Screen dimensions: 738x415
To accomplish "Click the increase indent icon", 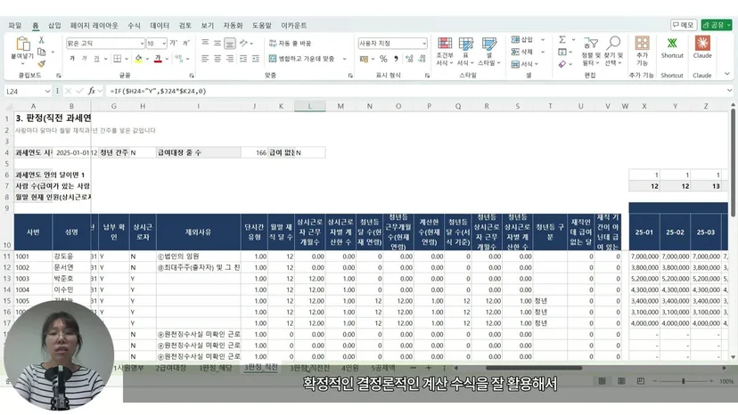I will [256, 59].
